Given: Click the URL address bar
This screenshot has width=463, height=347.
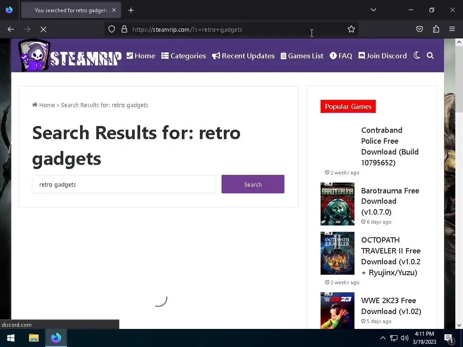Looking at the screenshot, I should tap(231, 29).
